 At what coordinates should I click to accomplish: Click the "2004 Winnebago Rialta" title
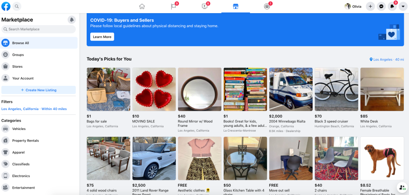click(x=287, y=121)
